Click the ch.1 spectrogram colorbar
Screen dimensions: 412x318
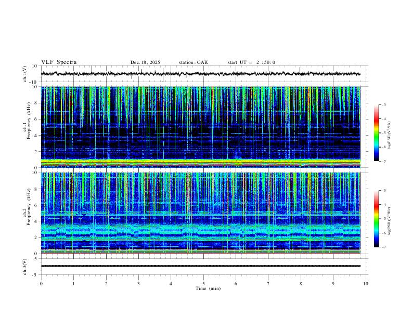(376, 133)
